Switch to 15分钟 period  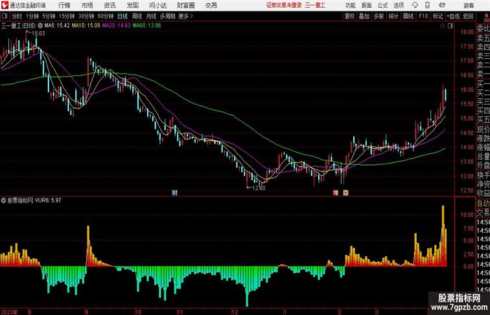[x=67, y=16]
